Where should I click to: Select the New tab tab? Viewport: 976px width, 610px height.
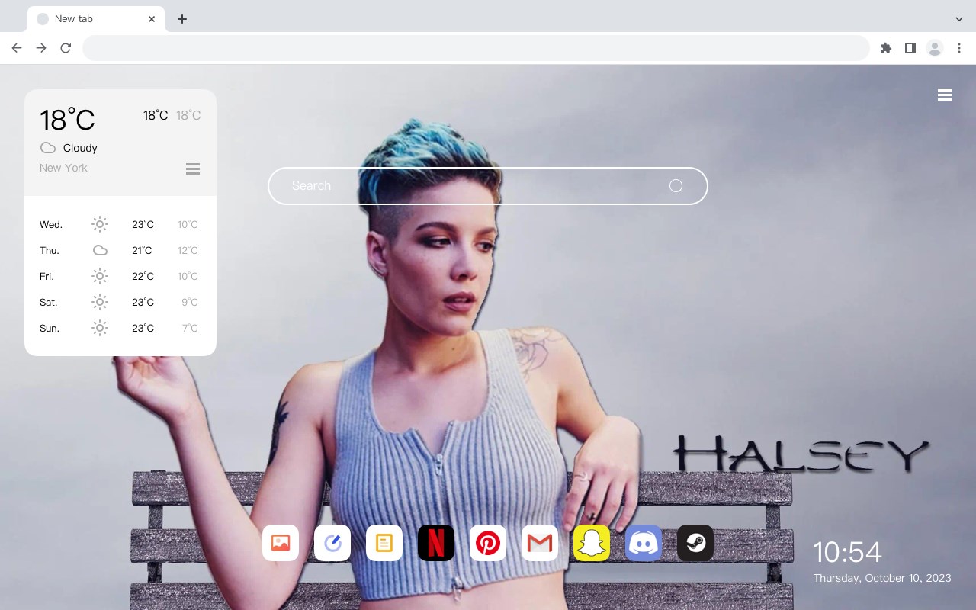pos(96,19)
